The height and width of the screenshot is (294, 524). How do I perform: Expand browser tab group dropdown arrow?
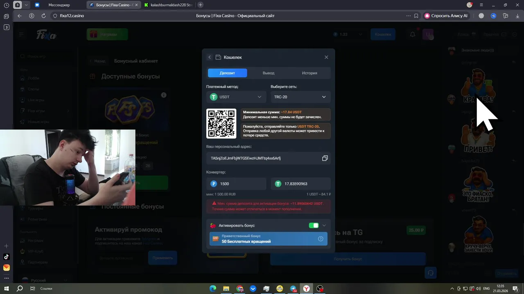pos(27,5)
